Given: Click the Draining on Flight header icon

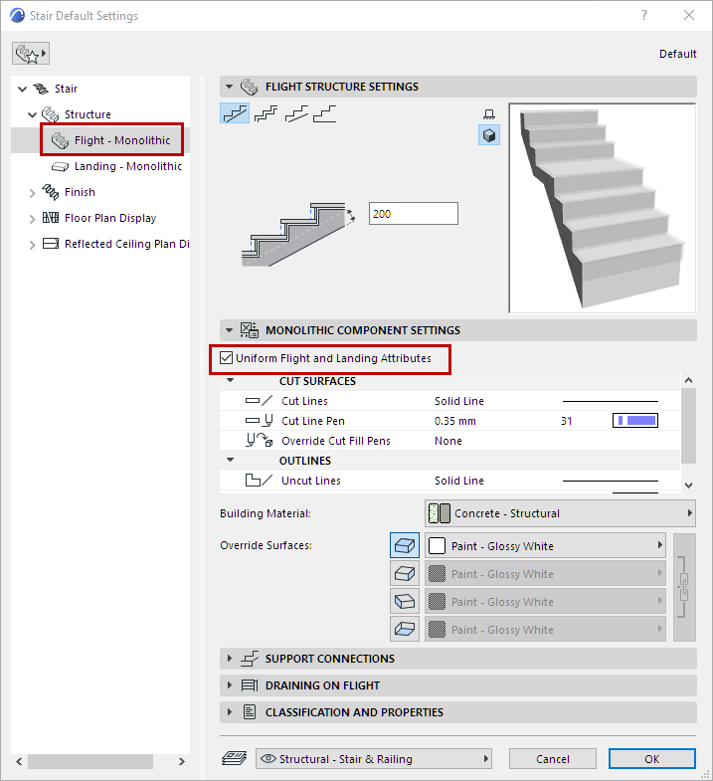Looking at the screenshot, I should point(249,685).
